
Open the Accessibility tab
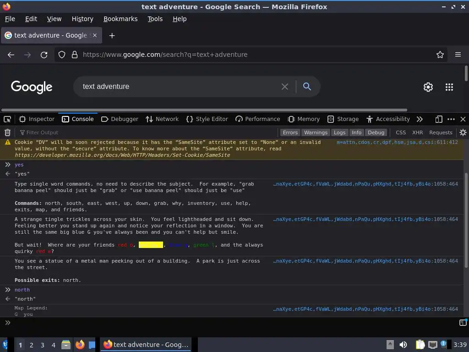point(388,119)
